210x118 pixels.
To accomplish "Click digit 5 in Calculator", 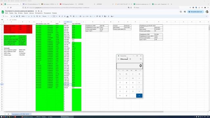I will tap(126, 87).
